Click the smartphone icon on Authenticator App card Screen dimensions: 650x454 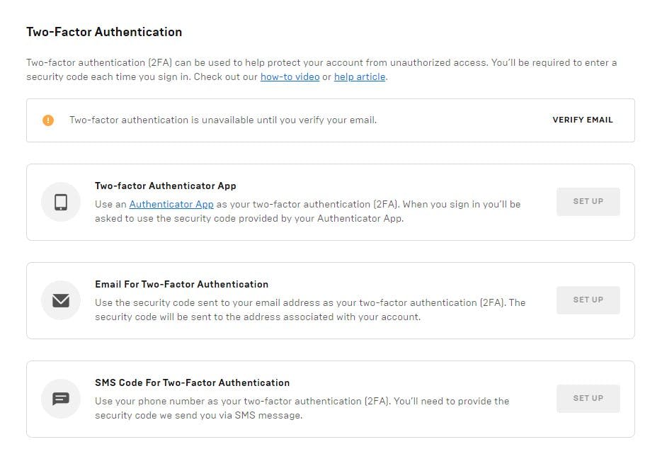click(x=60, y=201)
